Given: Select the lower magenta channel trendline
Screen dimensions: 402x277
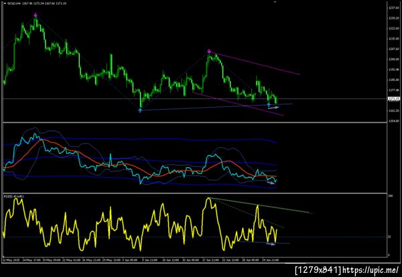Looking at the screenshot, I should (x=238, y=104).
